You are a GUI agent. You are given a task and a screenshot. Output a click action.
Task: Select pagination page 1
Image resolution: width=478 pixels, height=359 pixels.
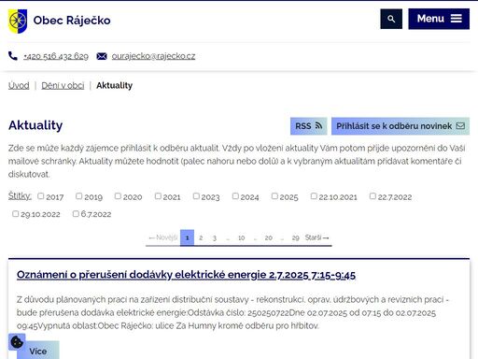coord(187,237)
